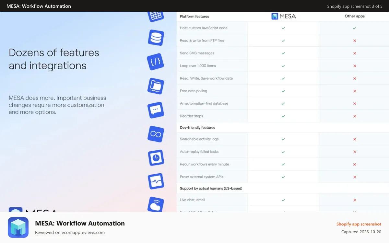
Task: Click MESA checkmark for Free data polling
Action: pos(283,91)
